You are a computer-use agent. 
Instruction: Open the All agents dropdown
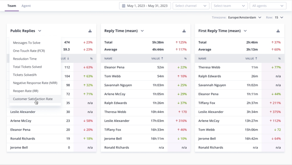(268, 6)
